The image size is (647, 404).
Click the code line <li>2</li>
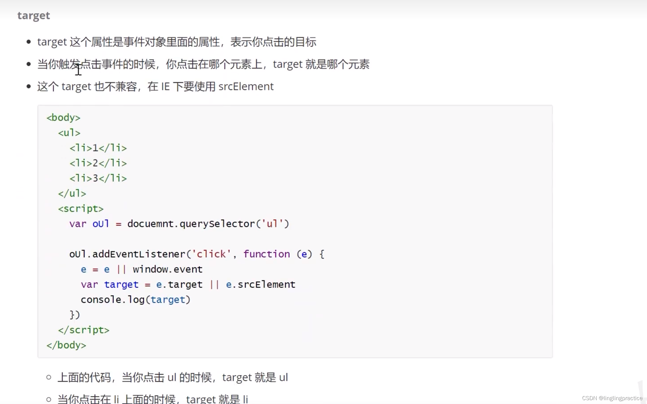98,163
